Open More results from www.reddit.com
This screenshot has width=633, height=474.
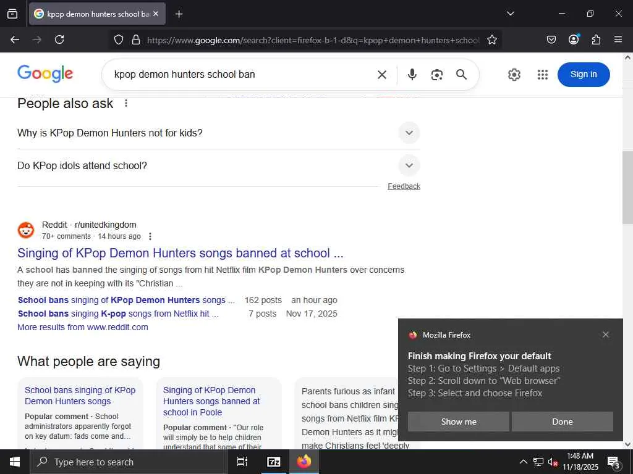coord(83,327)
